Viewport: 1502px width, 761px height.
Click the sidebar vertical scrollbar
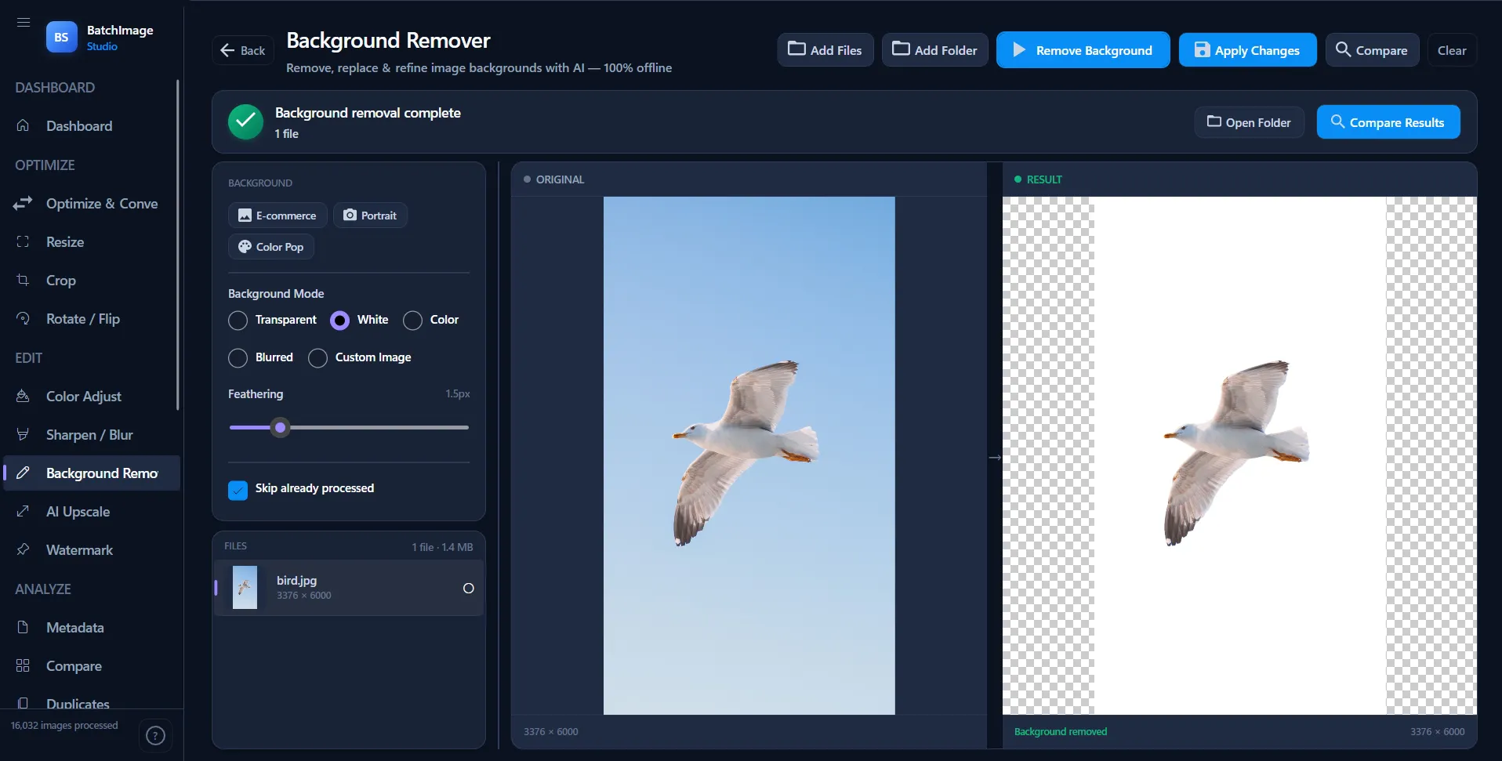click(x=178, y=245)
